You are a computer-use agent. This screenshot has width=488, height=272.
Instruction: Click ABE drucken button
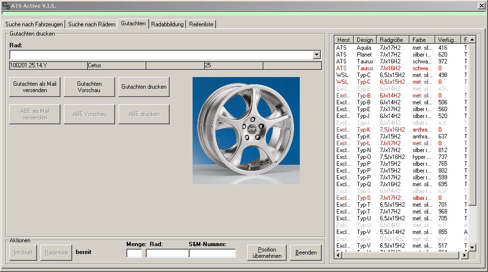click(x=144, y=114)
